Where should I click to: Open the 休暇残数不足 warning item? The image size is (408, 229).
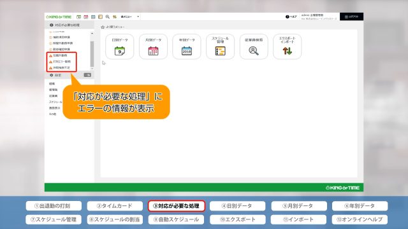(x=59, y=68)
